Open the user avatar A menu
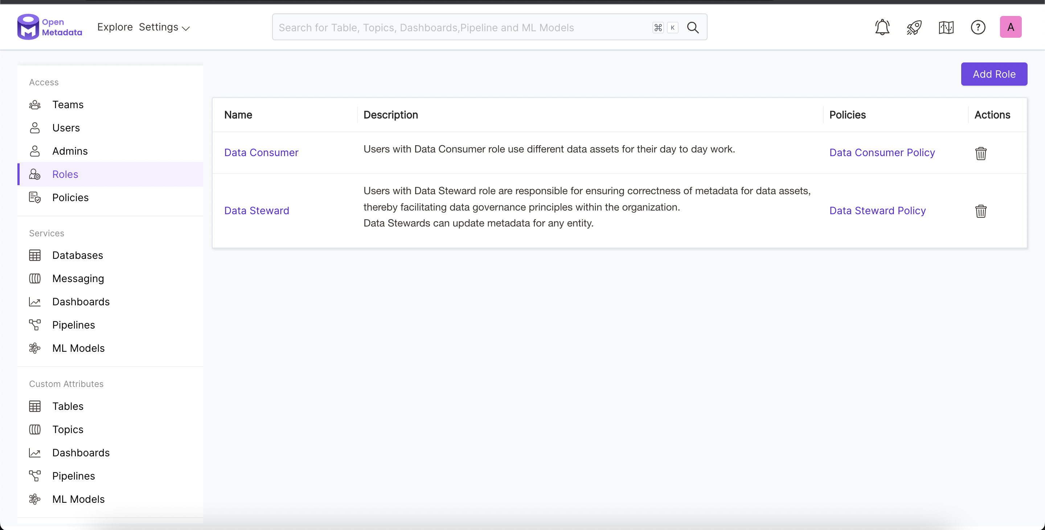Screen dimensions: 1045x530 pos(1010,27)
